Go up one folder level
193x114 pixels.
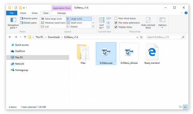click(x=25, y=37)
